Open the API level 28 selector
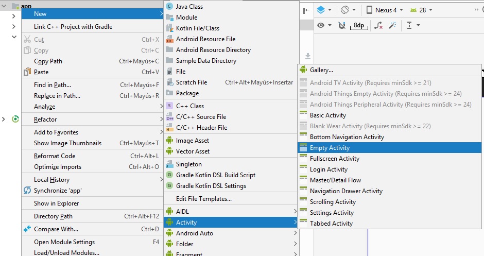Image resolution: width=484 pixels, height=256 pixels. [421, 10]
